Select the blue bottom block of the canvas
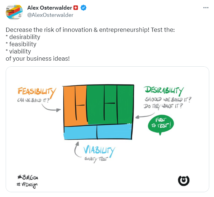The width and height of the screenshot is (214, 197). [98, 132]
